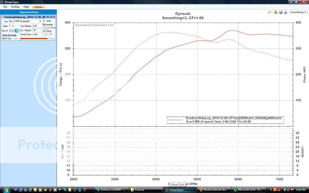Screen dimensions: 309x193
Task: Open the Help menu
Action: pos(26,7)
